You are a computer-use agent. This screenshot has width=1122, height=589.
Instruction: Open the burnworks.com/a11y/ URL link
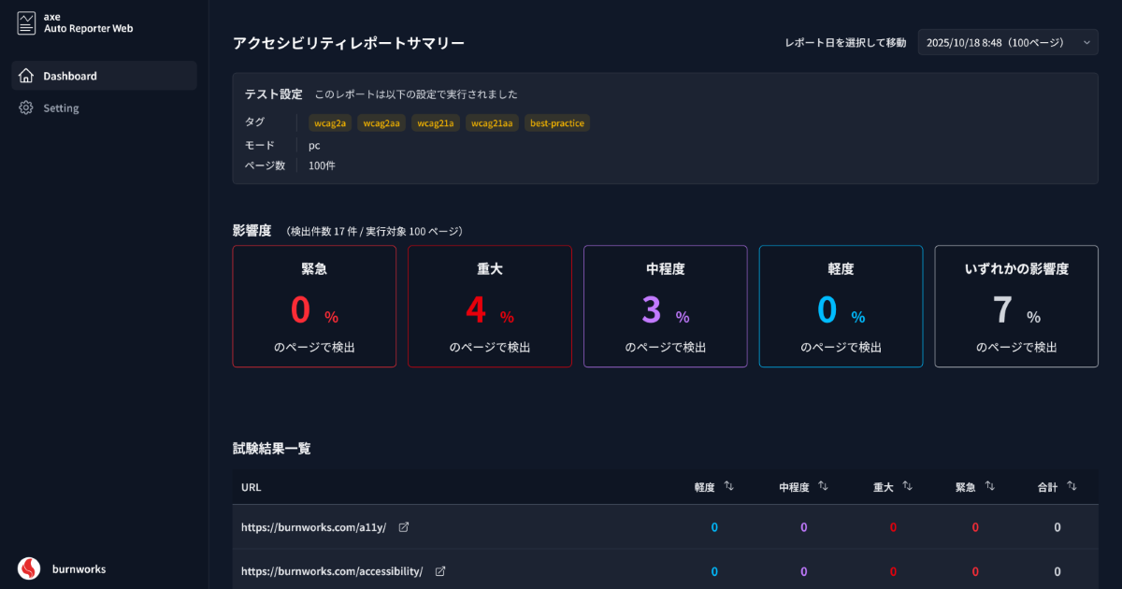[313, 527]
